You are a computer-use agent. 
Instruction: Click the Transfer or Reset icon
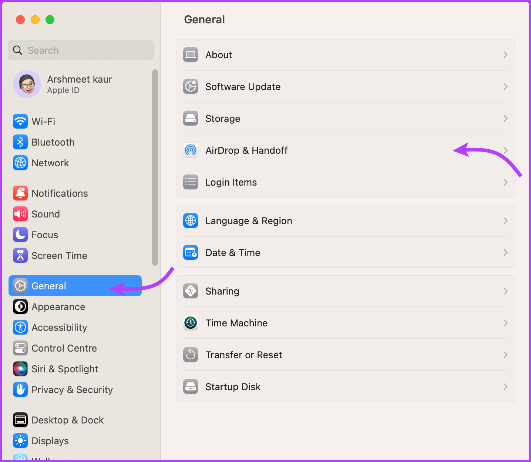[191, 355]
